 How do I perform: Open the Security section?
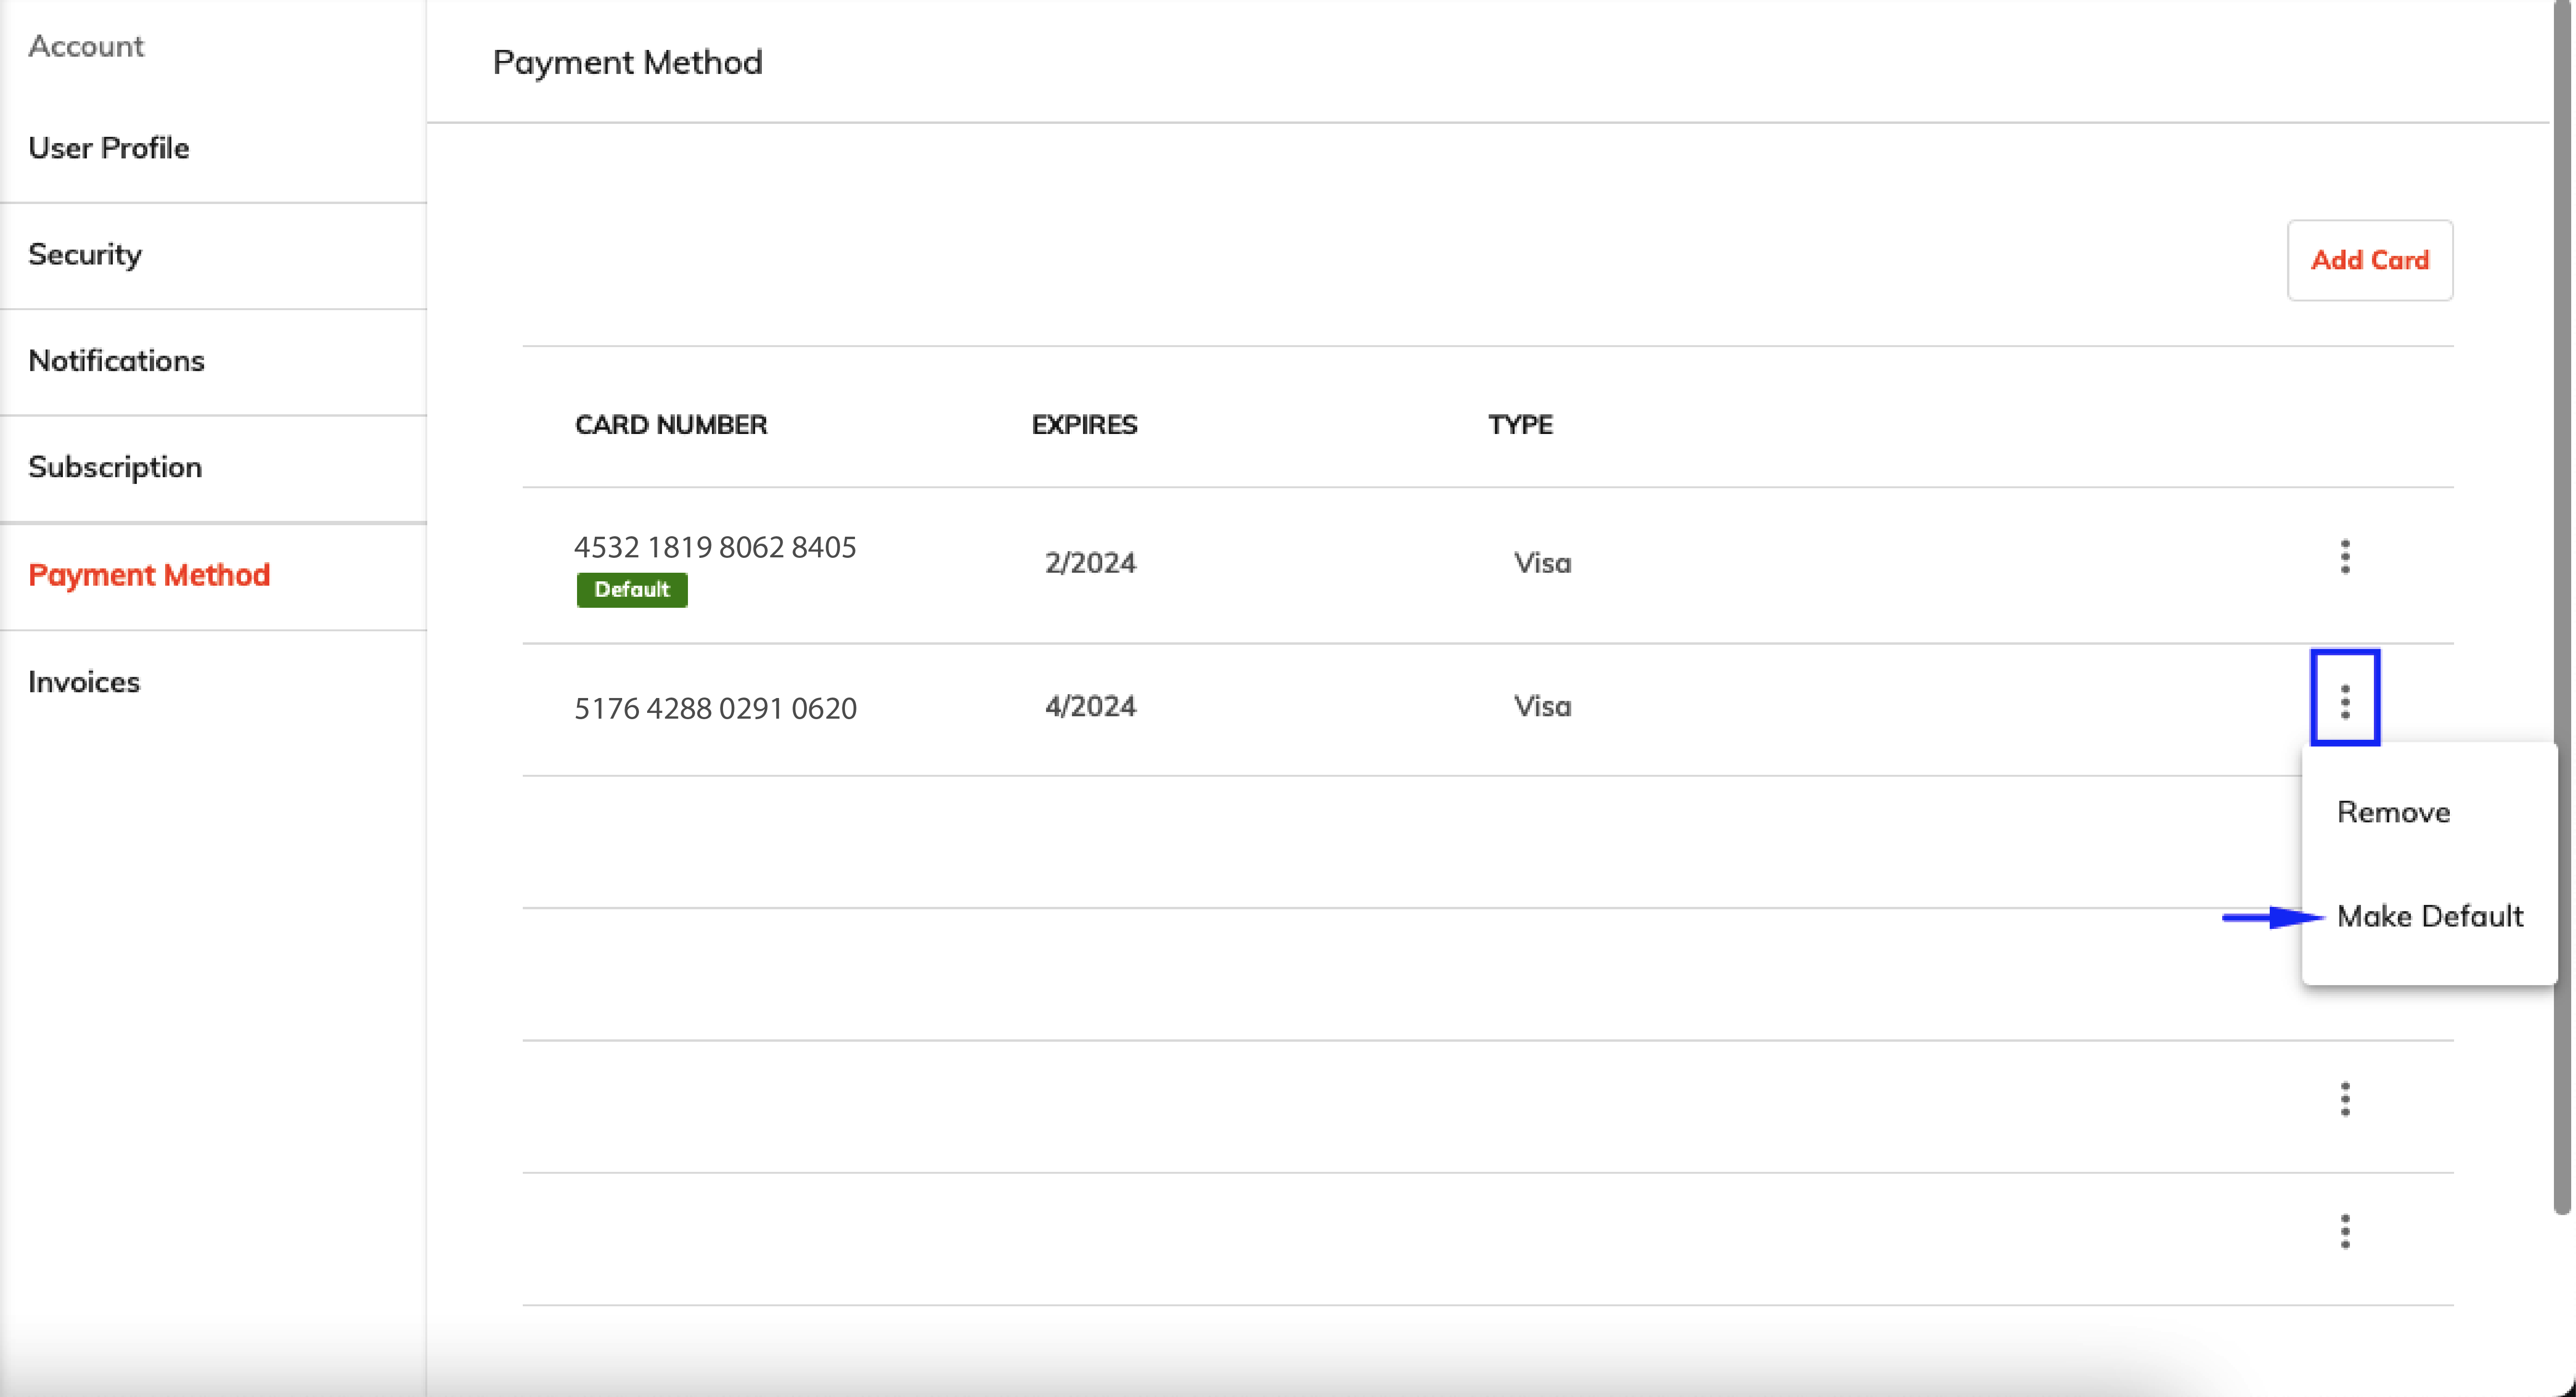(x=85, y=255)
